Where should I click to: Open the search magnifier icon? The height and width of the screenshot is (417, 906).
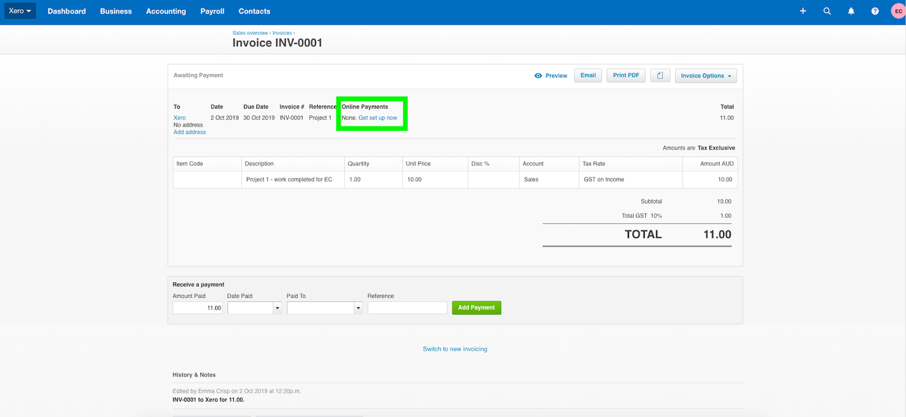click(x=827, y=11)
